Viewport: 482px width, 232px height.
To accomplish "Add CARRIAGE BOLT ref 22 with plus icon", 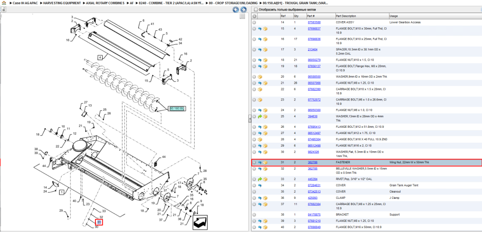I will click(x=254, y=89).
